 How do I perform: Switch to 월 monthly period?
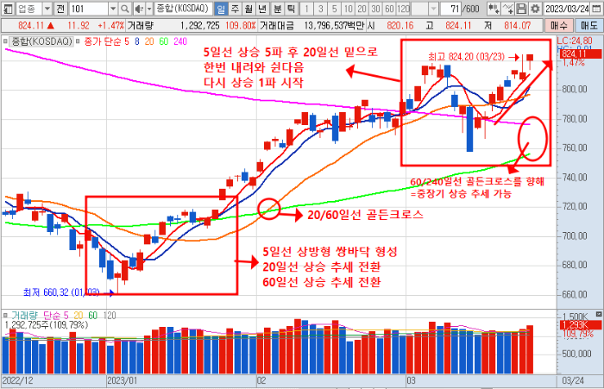(249, 9)
